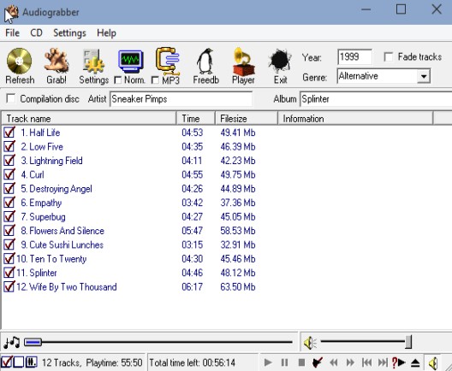
Task: Click the check-all tracks icon in status bar
Action: (6, 362)
